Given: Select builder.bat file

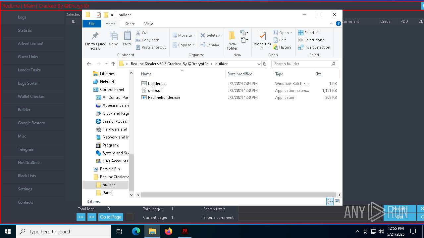Looking at the screenshot, I should click(157, 84).
